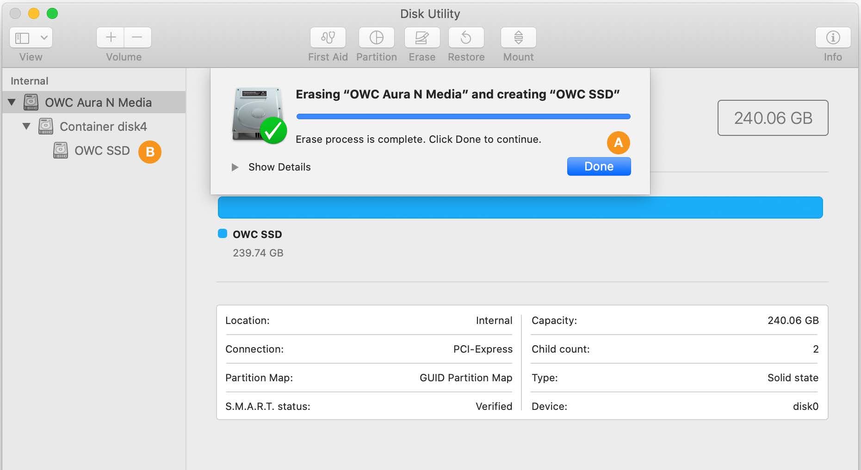Toggle selection of OWC SSD in sidebar
The height and width of the screenshot is (470, 861).
coord(102,151)
